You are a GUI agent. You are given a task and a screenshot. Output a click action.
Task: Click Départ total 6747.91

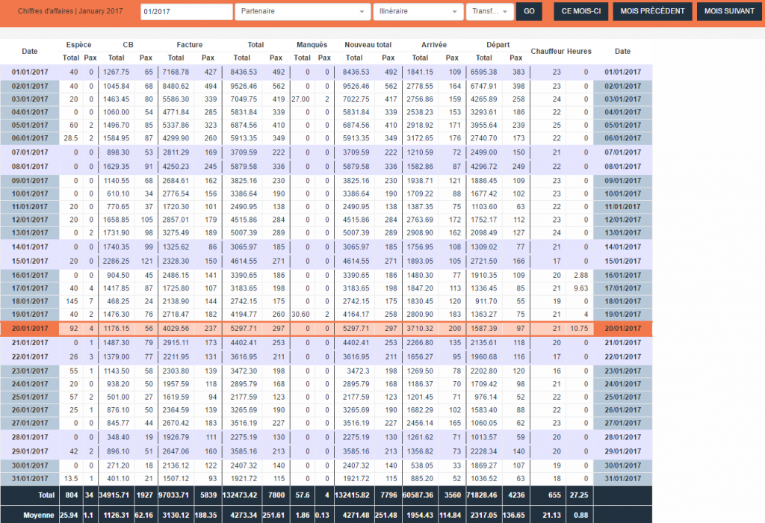click(483, 86)
